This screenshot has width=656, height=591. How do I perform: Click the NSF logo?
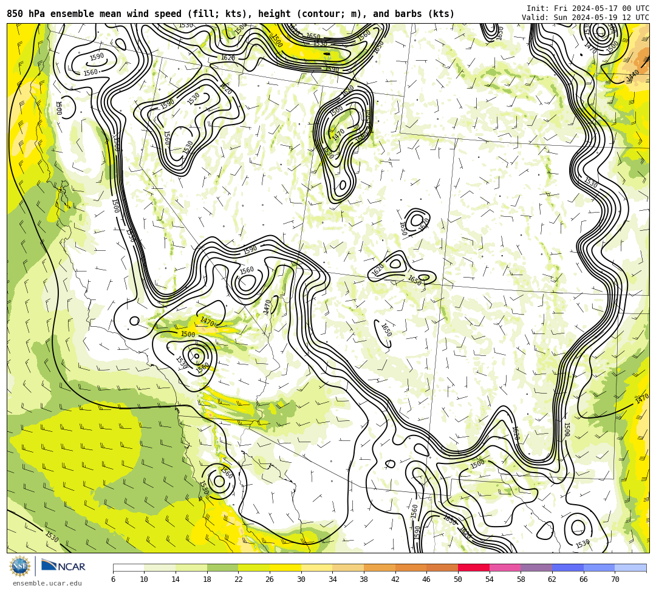click(20, 567)
